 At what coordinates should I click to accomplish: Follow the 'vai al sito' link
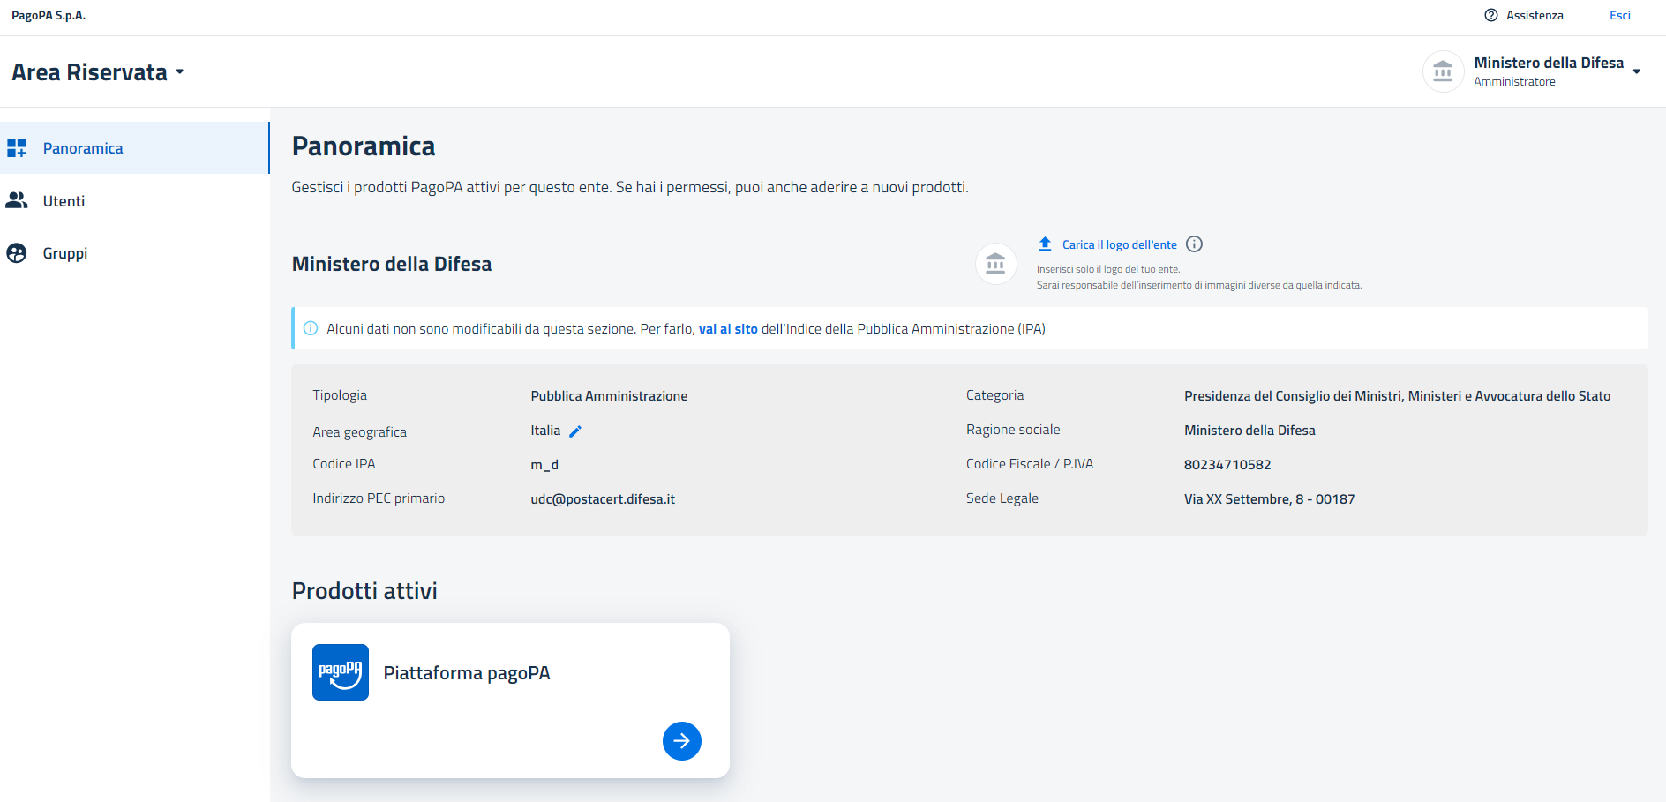pyautogui.click(x=728, y=329)
